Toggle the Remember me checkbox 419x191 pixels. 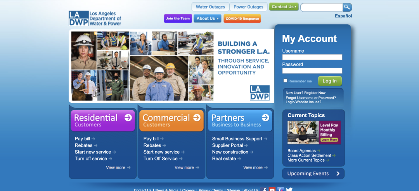pyautogui.click(x=285, y=81)
